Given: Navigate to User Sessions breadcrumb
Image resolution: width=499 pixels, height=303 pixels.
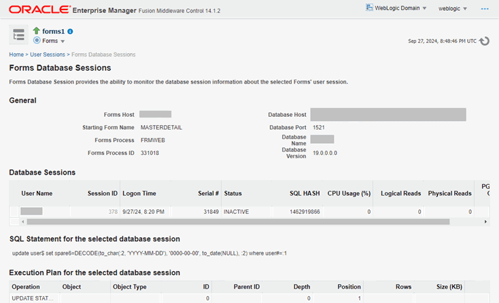Looking at the screenshot, I should click(48, 54).
